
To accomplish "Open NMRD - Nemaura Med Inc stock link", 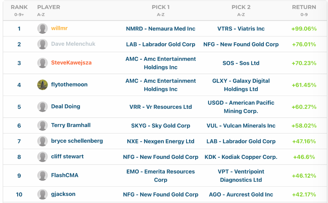I will [x=161, y=29].
